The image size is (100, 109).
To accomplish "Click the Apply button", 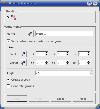I will click(39, 99).
